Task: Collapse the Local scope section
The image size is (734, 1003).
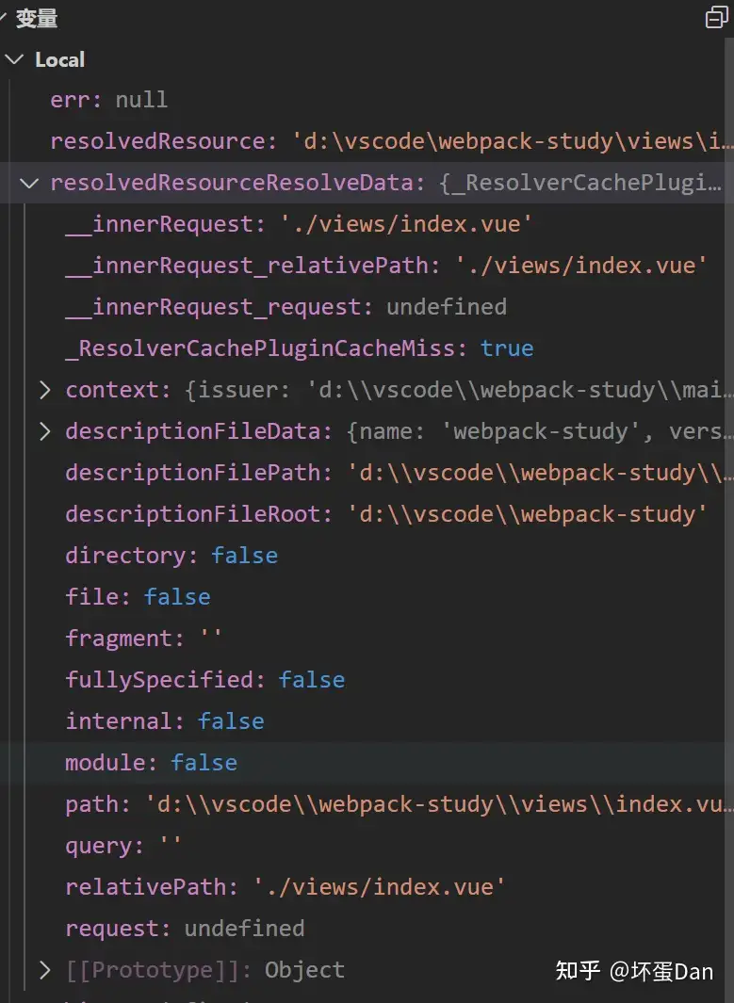Action: 14,59
